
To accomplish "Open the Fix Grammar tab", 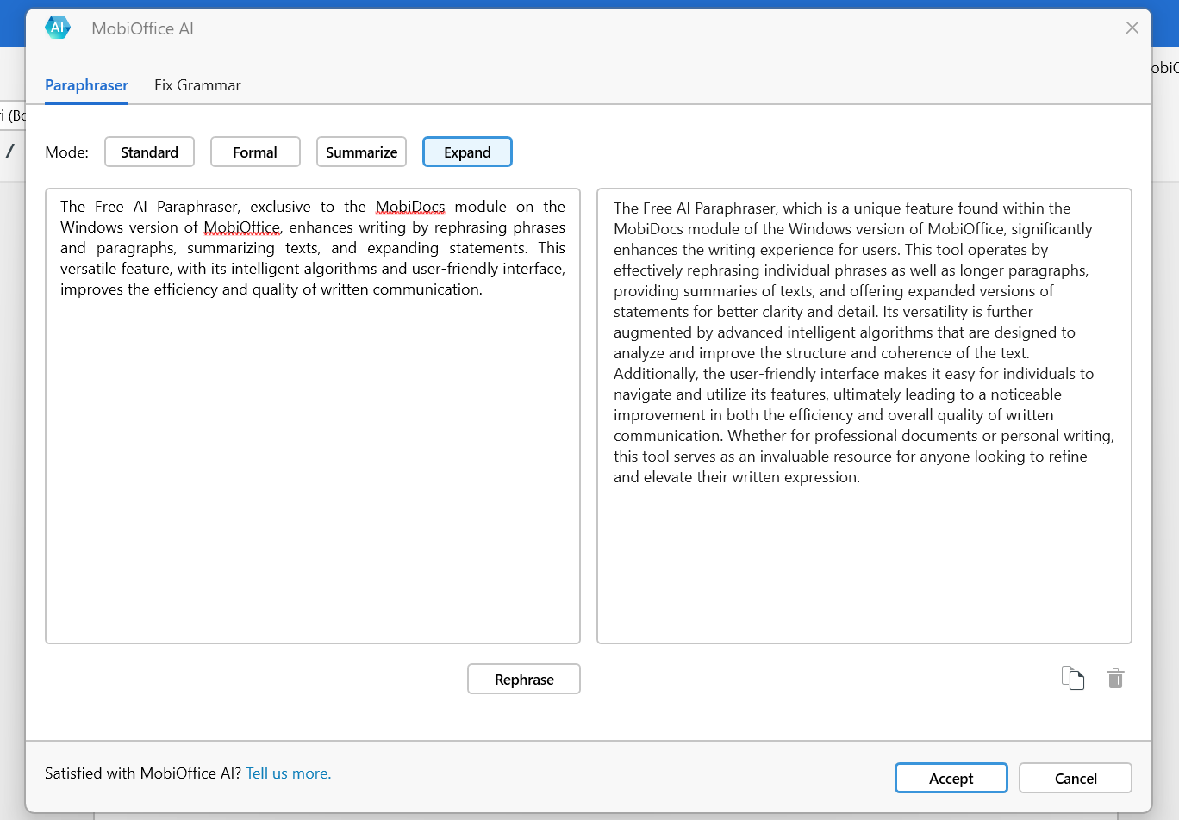I will point(197,85).
